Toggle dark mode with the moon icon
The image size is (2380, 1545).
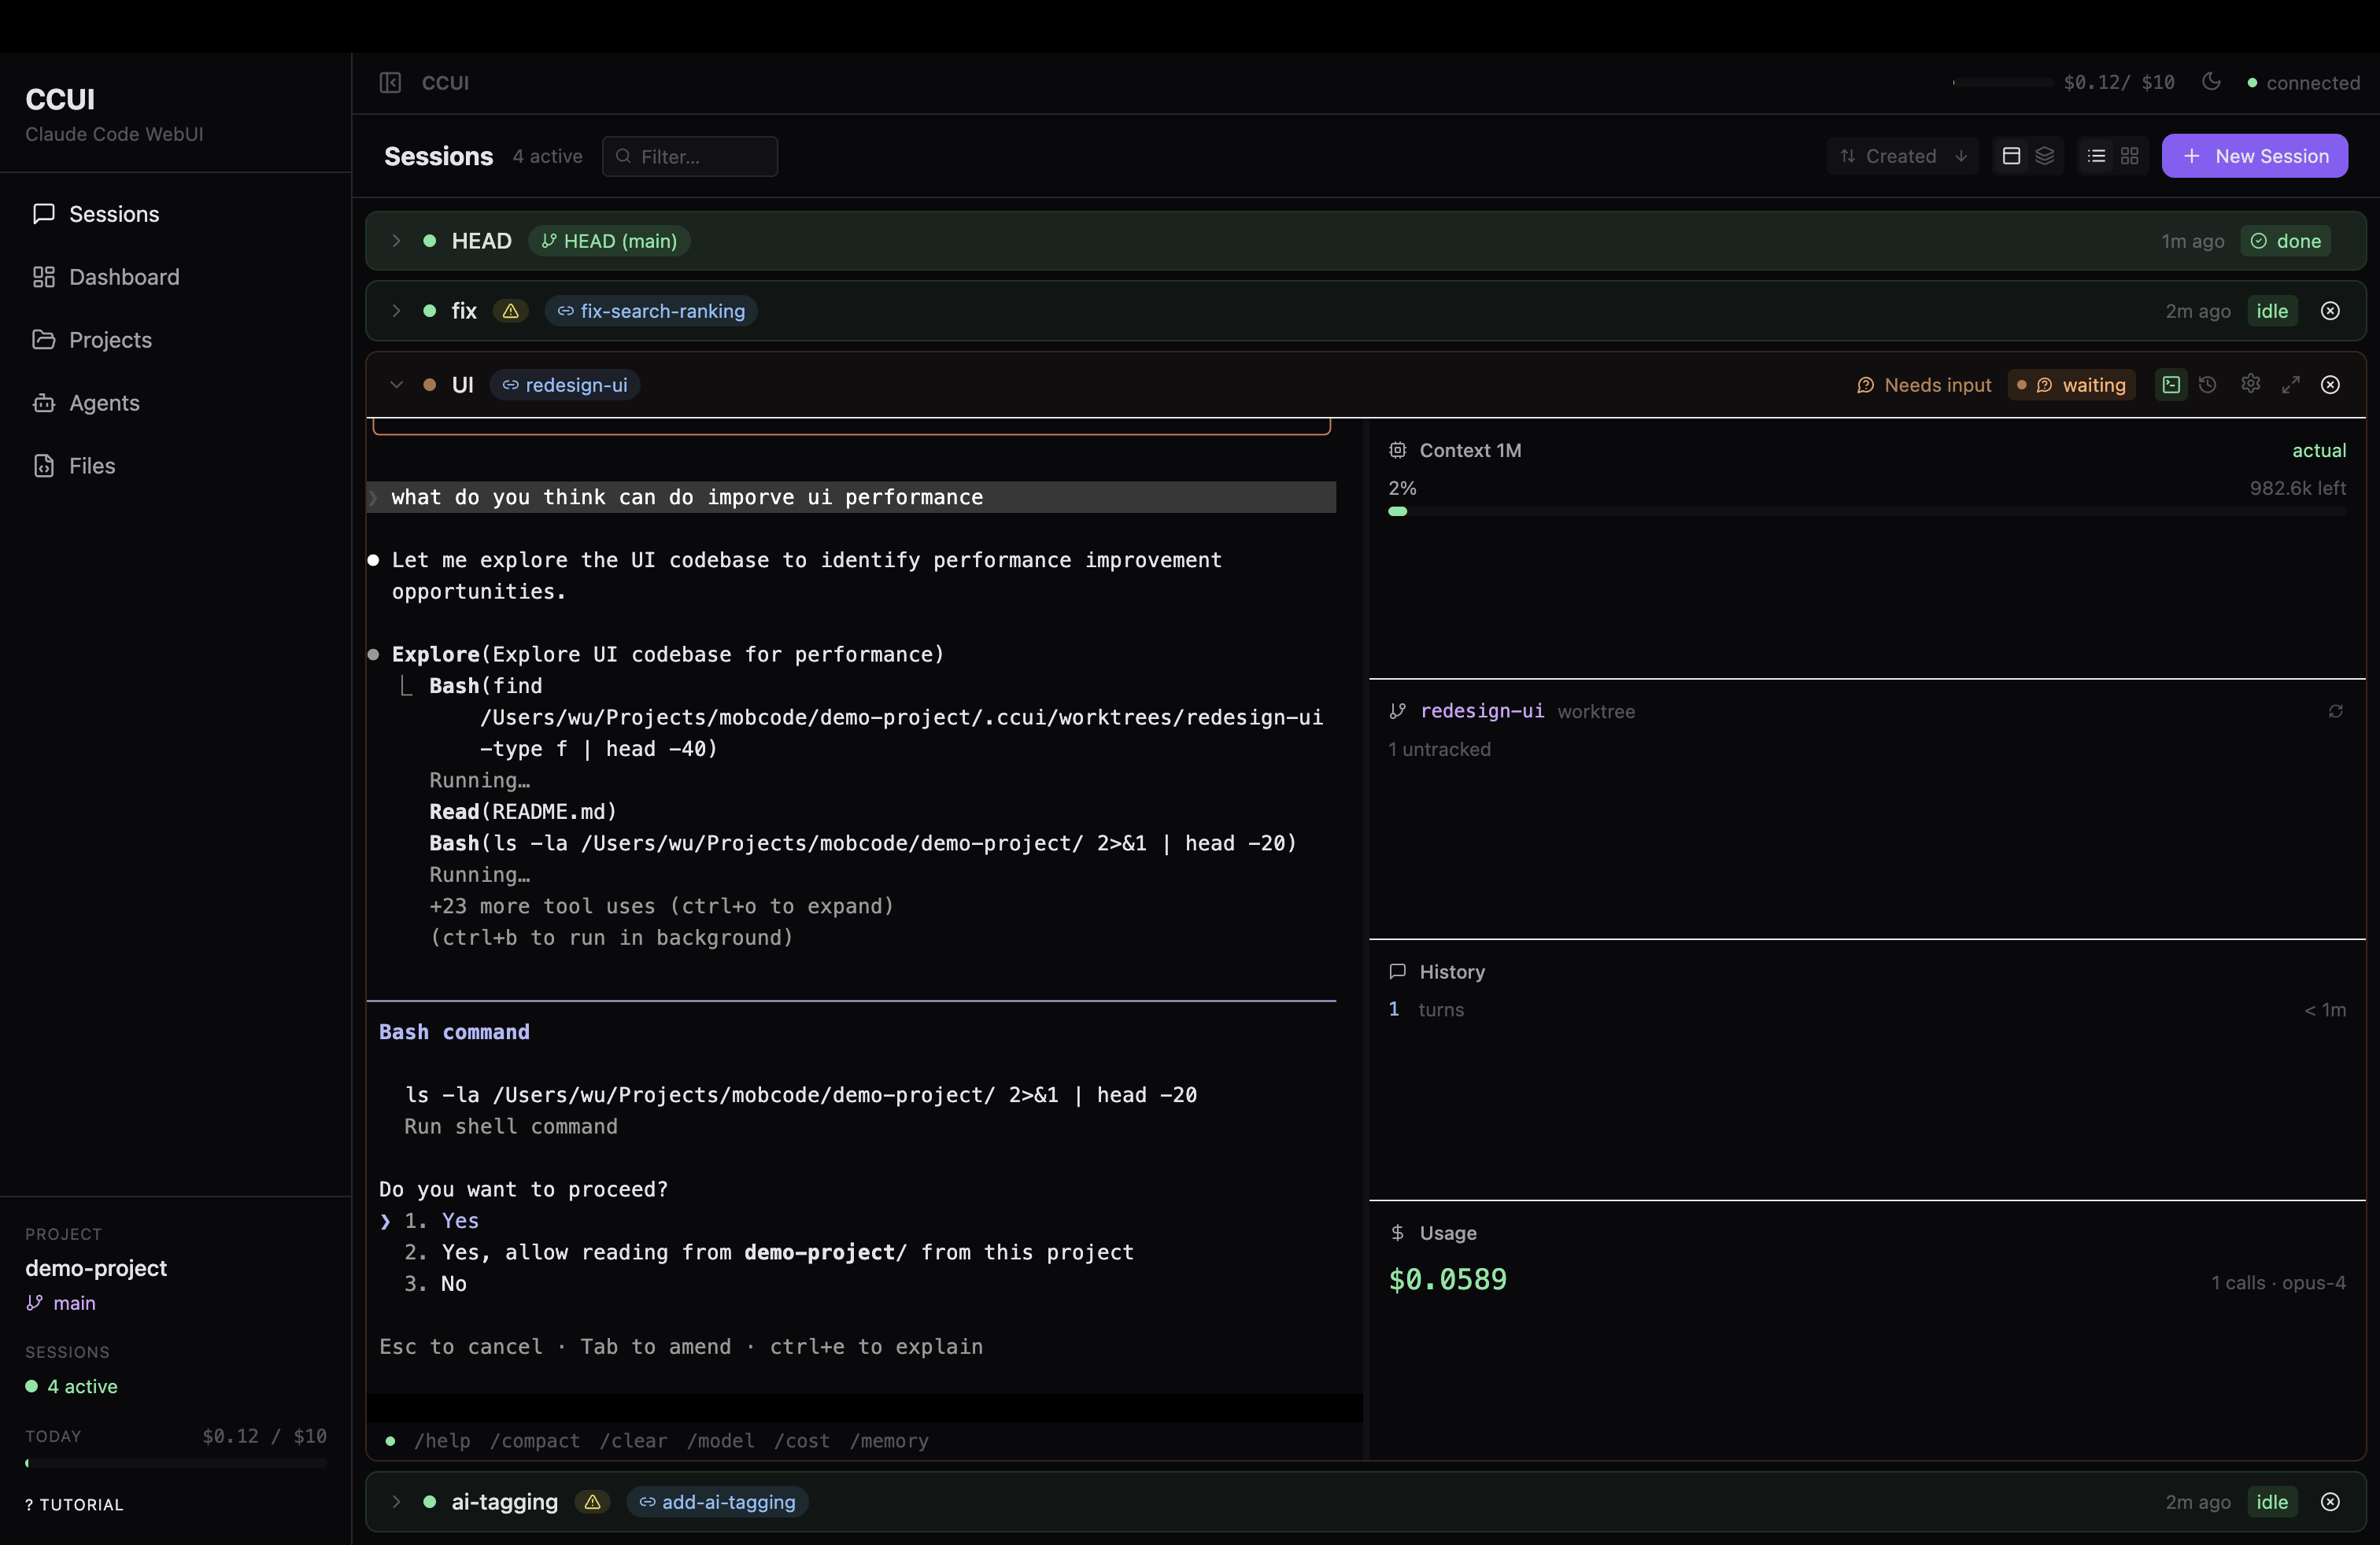tap(2211, 83)
